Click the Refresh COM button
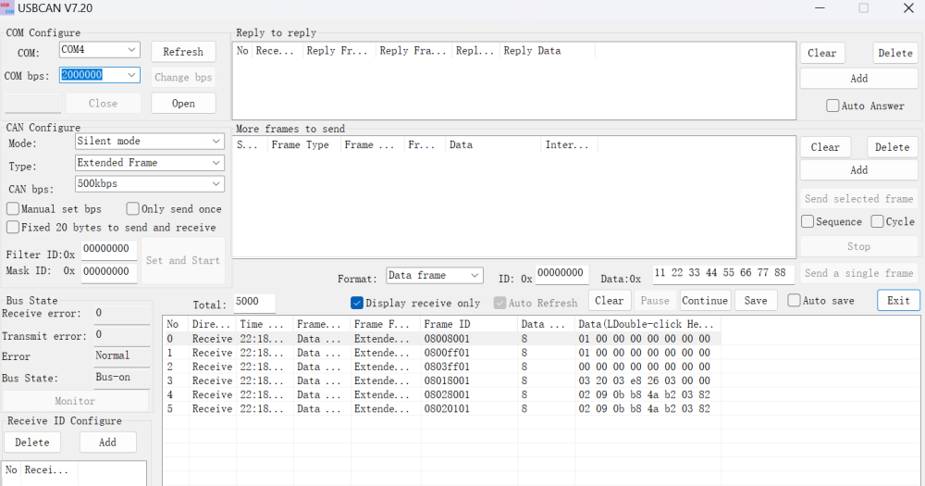This screenshot has height=486, width=925. (183, 52)
